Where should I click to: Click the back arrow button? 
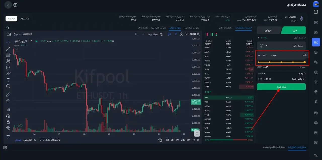[x=8, y=5]
